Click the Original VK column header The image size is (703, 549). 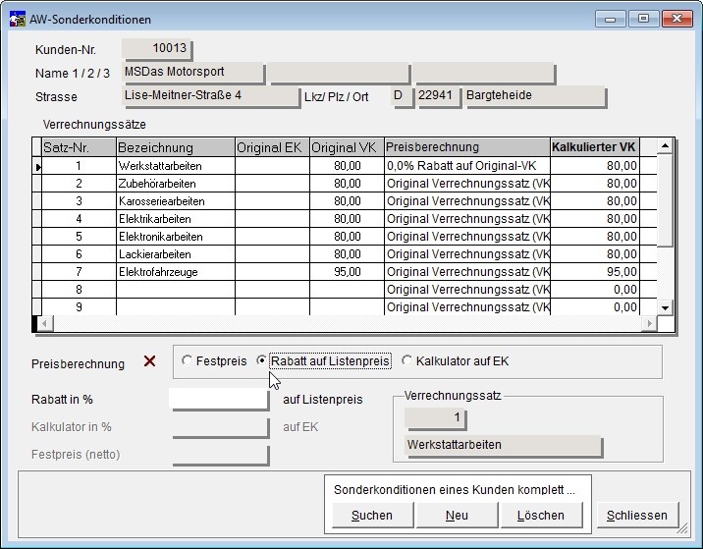click(347, 147)
